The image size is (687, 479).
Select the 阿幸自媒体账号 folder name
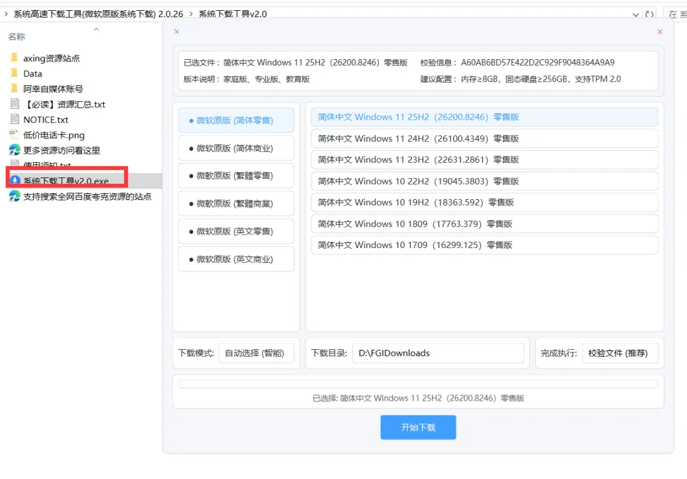pyautogui.click(x=53, y=89)
